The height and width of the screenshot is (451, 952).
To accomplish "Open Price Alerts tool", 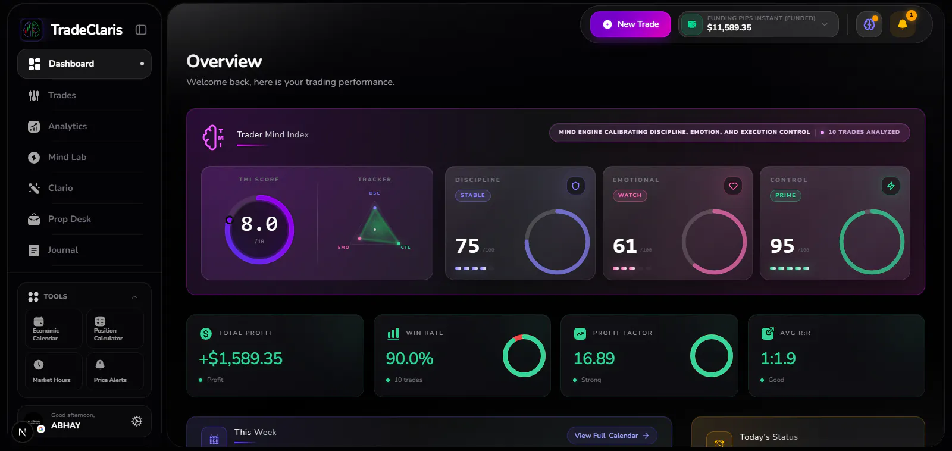I will (115, 371).
